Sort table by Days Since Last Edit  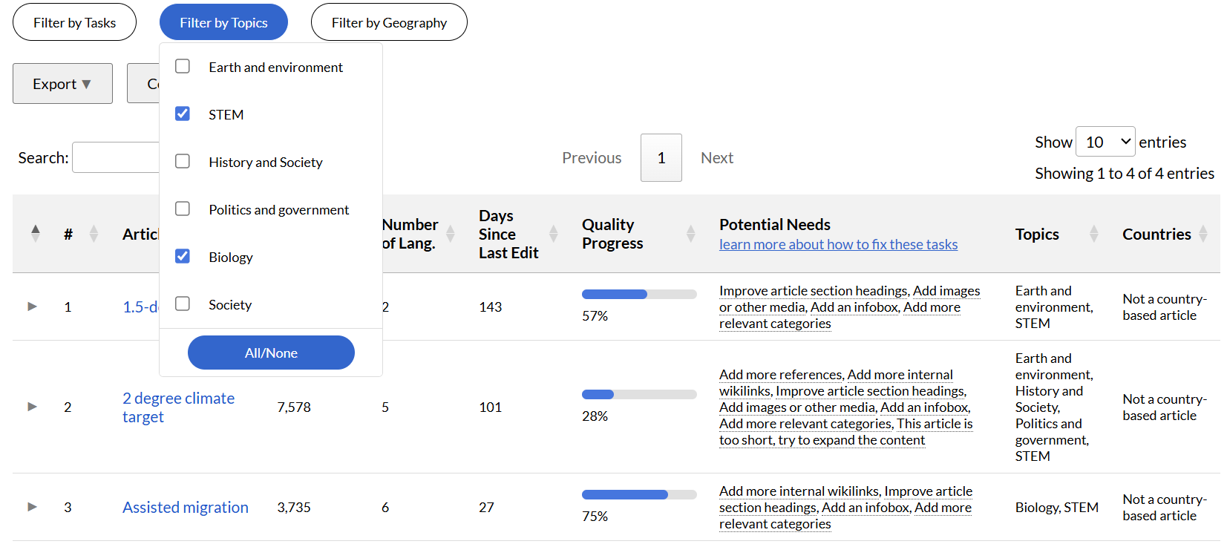click(553, 234)
